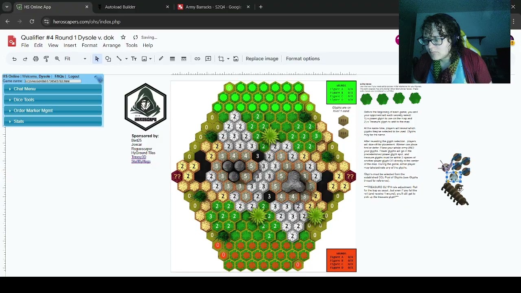The image size is (521, 293).
Task: Set border dash style
Action: coord(184,59)
